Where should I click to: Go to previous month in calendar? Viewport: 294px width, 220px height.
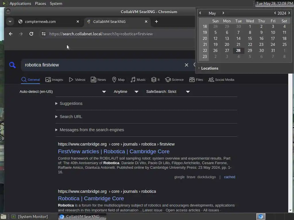pos(200,13)
